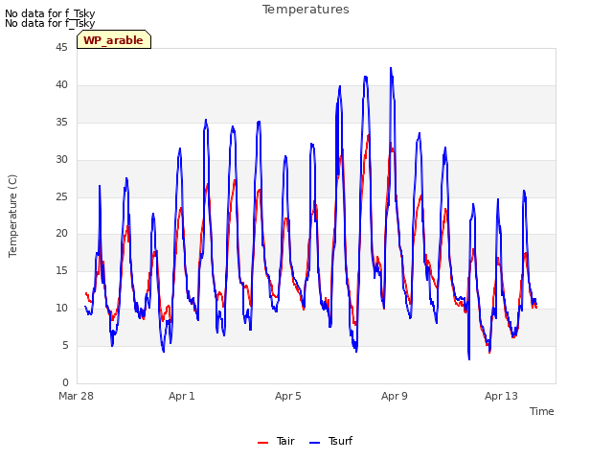Image resolution: width=613 pixels, height=460 pixels.
Task: Click the Apr 5 x-axis tick
Action: pos(288,396)
